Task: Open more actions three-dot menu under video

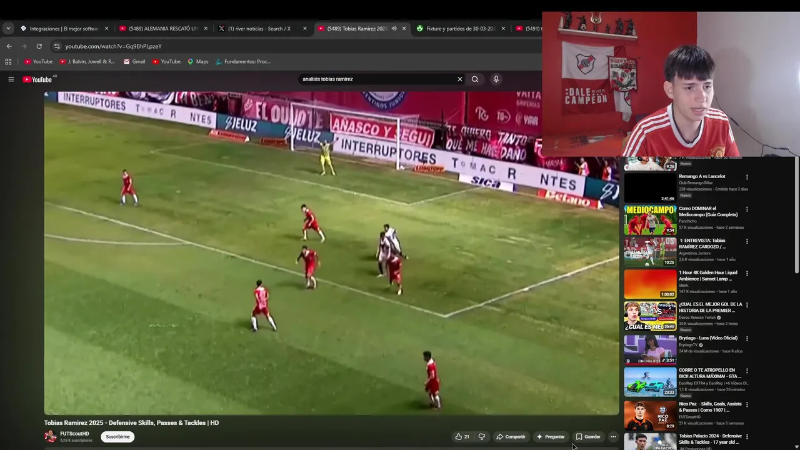Action: coord(613,437)
